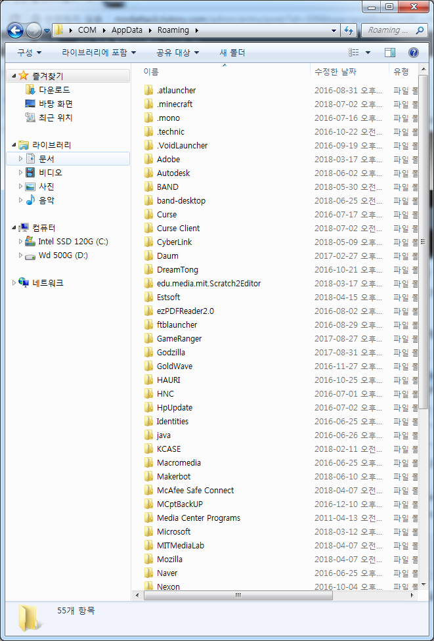Screen dimensions: 434x641
Task: Select the Daum folder icon
Action: [x=149, y=256]
